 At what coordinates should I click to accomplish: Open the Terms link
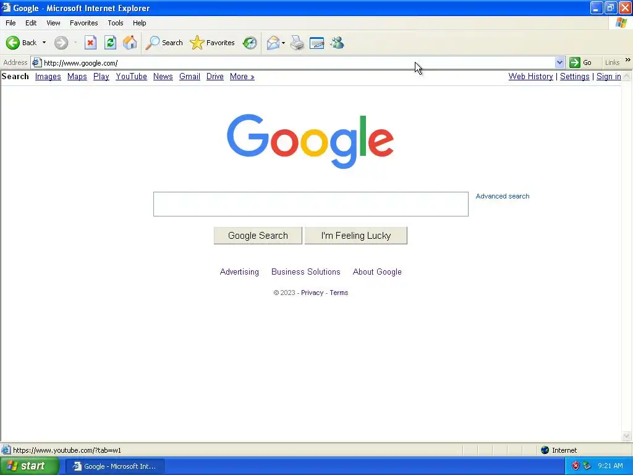339,293
